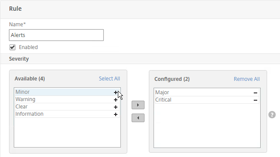This screenshot has width=280, height=157.
Task: Toggle the Enabled checkbox
Action: coord(12,47)
